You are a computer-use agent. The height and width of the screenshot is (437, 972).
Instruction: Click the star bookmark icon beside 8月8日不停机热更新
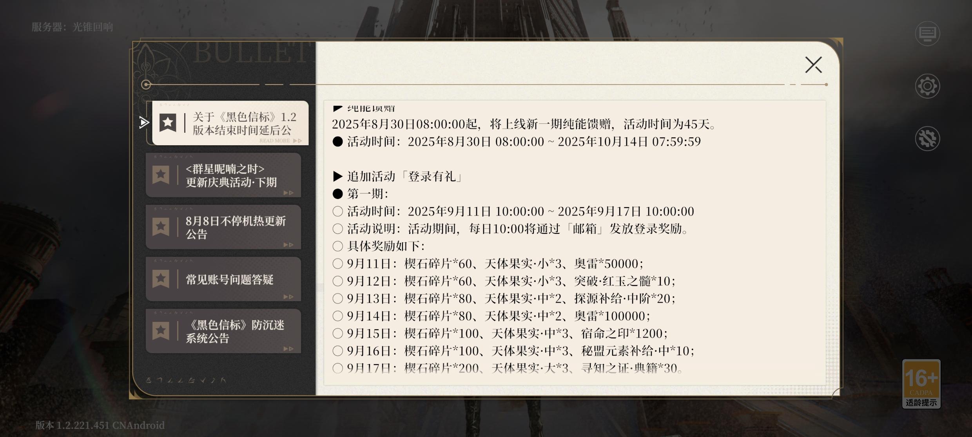click(161, 227)
